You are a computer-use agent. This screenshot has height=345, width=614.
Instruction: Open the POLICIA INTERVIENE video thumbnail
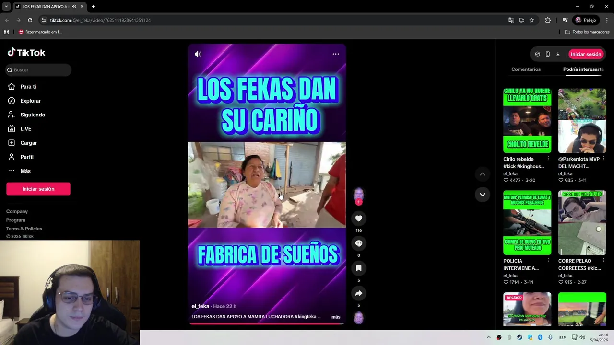click(x=527, y=223)
